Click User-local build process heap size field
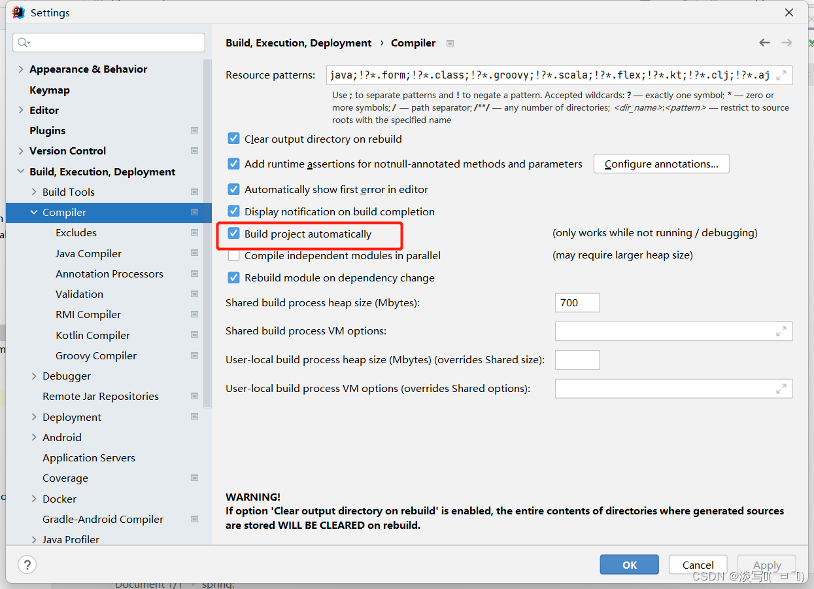814x589 pixels. pos(577,360)
